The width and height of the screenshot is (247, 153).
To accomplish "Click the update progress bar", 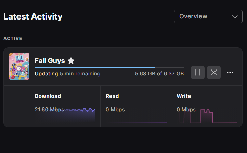I will point(109,67).
